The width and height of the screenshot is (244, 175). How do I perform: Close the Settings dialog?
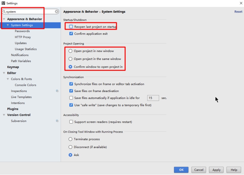(x=241, y=3)
